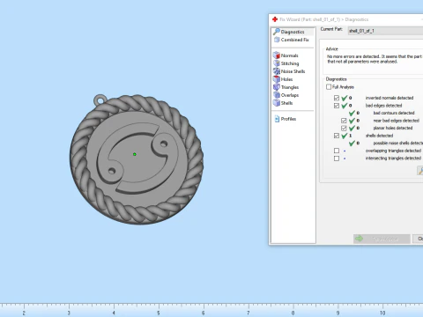Click the green center point on the pendant
Screen dimensions: 423x317
(135, 154)
